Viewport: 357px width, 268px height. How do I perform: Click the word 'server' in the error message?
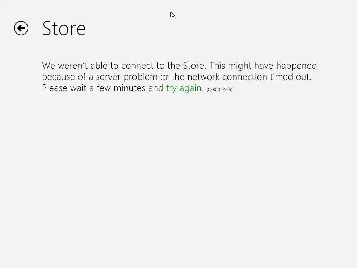pyautogui.click(x=108, y=77)
